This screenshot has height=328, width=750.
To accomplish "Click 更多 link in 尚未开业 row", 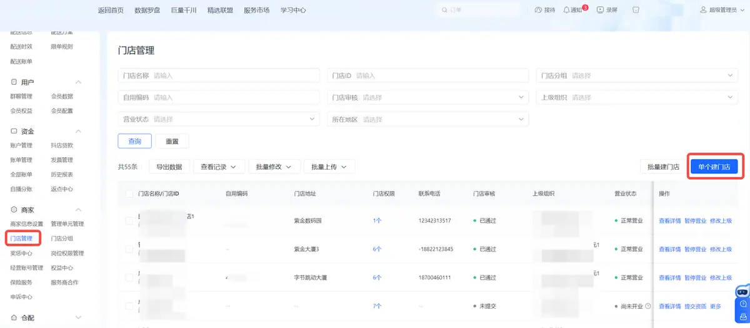I will coord(715,306).
